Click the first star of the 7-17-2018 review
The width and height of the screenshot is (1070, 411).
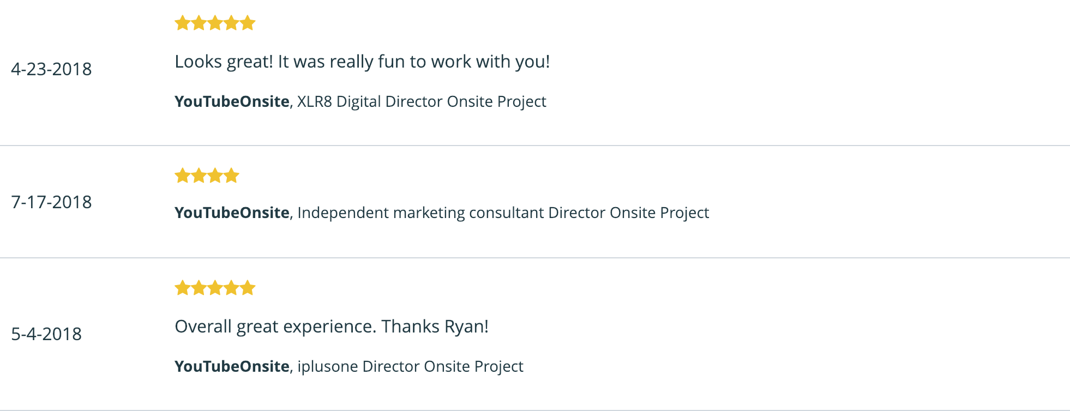coord(182,176)
